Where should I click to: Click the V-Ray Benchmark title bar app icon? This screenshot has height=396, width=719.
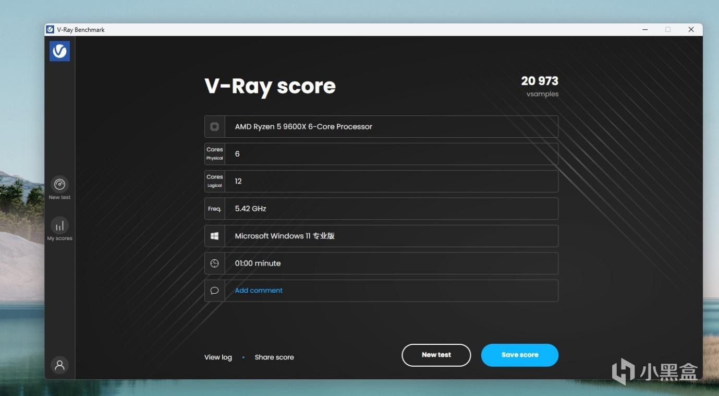click(50, 30)
